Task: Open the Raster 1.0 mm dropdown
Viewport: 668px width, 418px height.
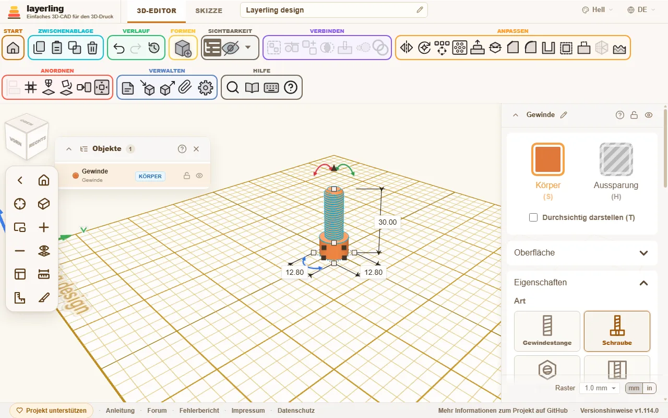Action: 600,388
